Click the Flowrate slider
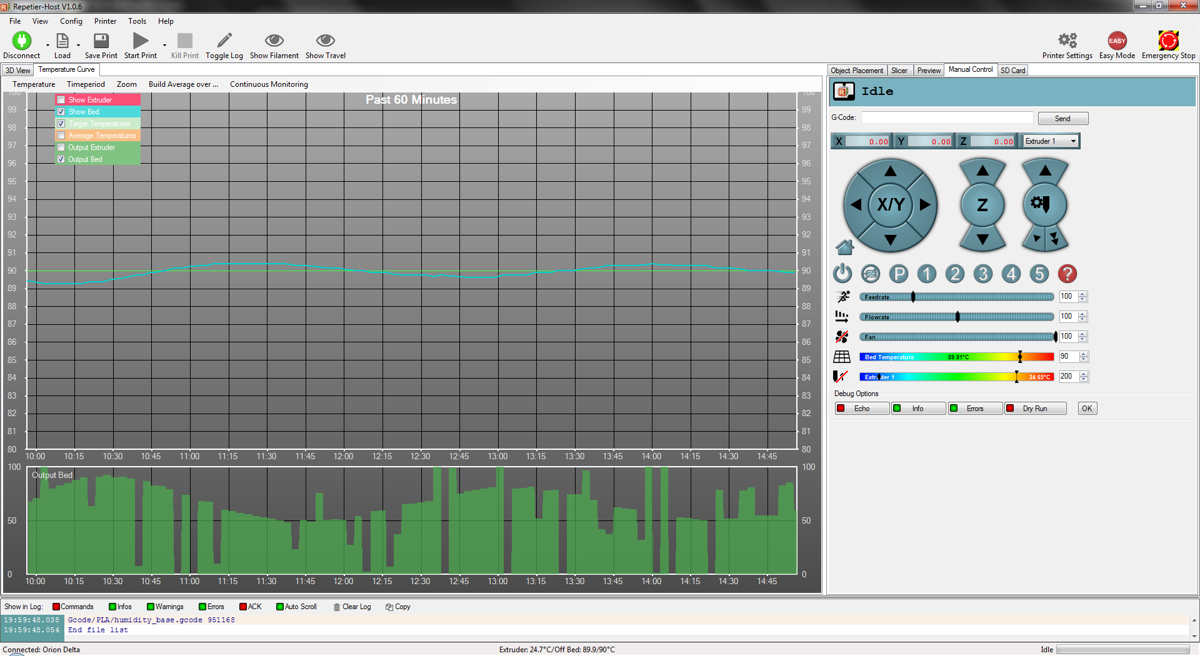The width and height of the screenshot is (1200, 656). [956, 317]
